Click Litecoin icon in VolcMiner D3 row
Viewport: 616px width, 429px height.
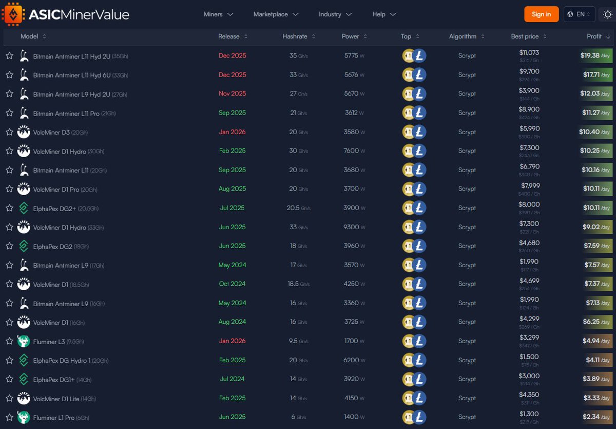[x=420, y=132]
